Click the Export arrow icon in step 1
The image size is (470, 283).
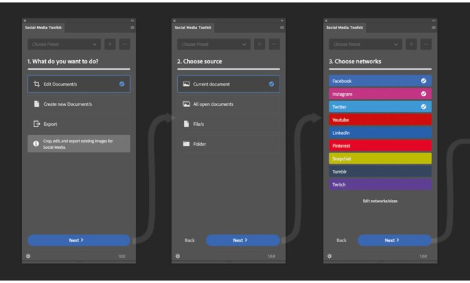(x=37, y=123)
